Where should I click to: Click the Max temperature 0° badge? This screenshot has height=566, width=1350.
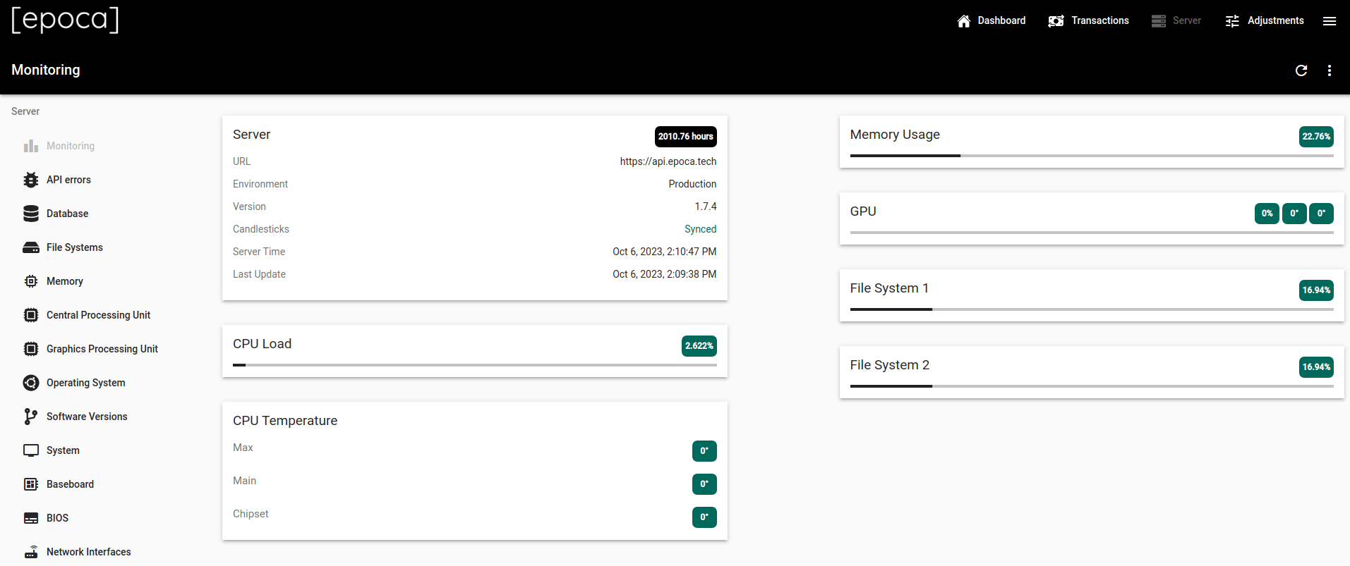tap(704, 451)
